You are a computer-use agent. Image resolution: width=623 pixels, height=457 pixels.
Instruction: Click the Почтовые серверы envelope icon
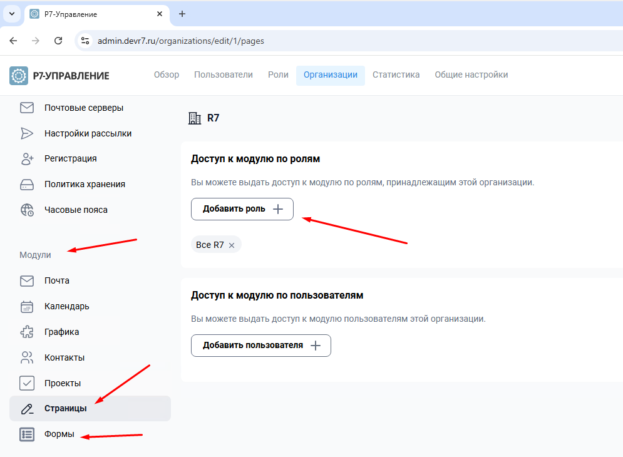(26, 108)
